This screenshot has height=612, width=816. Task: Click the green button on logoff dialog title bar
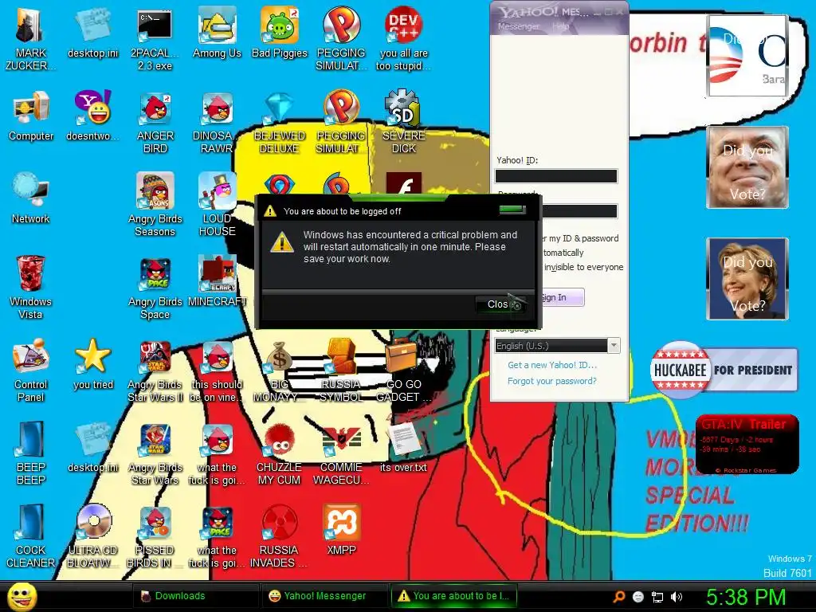(x=512, y=210)
